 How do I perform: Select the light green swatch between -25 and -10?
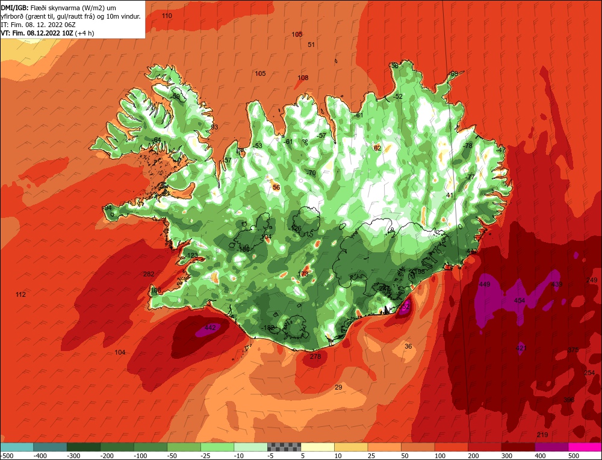(x=217, y=447)
